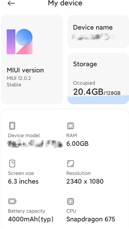Screen dimensions: 129x229
Task: Tap the 6.00GB RAM value
Action: (x=77, y=144)
